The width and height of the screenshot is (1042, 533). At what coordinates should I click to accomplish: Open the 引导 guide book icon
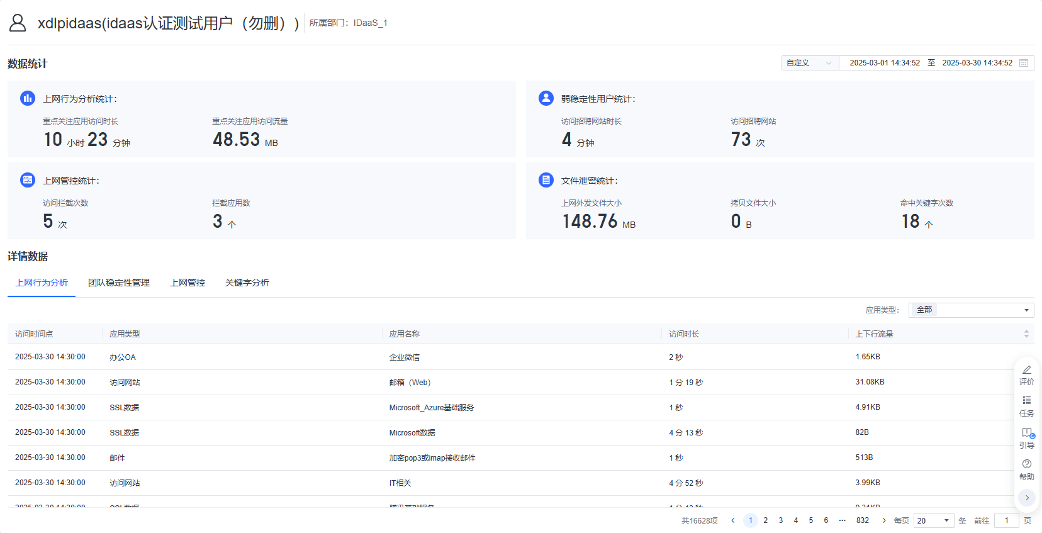click(1026, 433)
